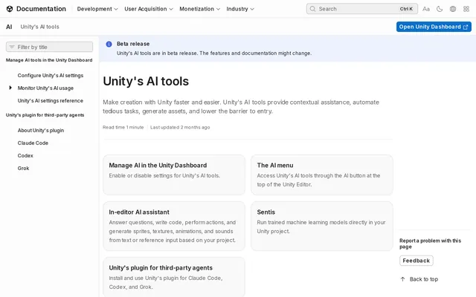Go to Back to top link

coord(419,279)
